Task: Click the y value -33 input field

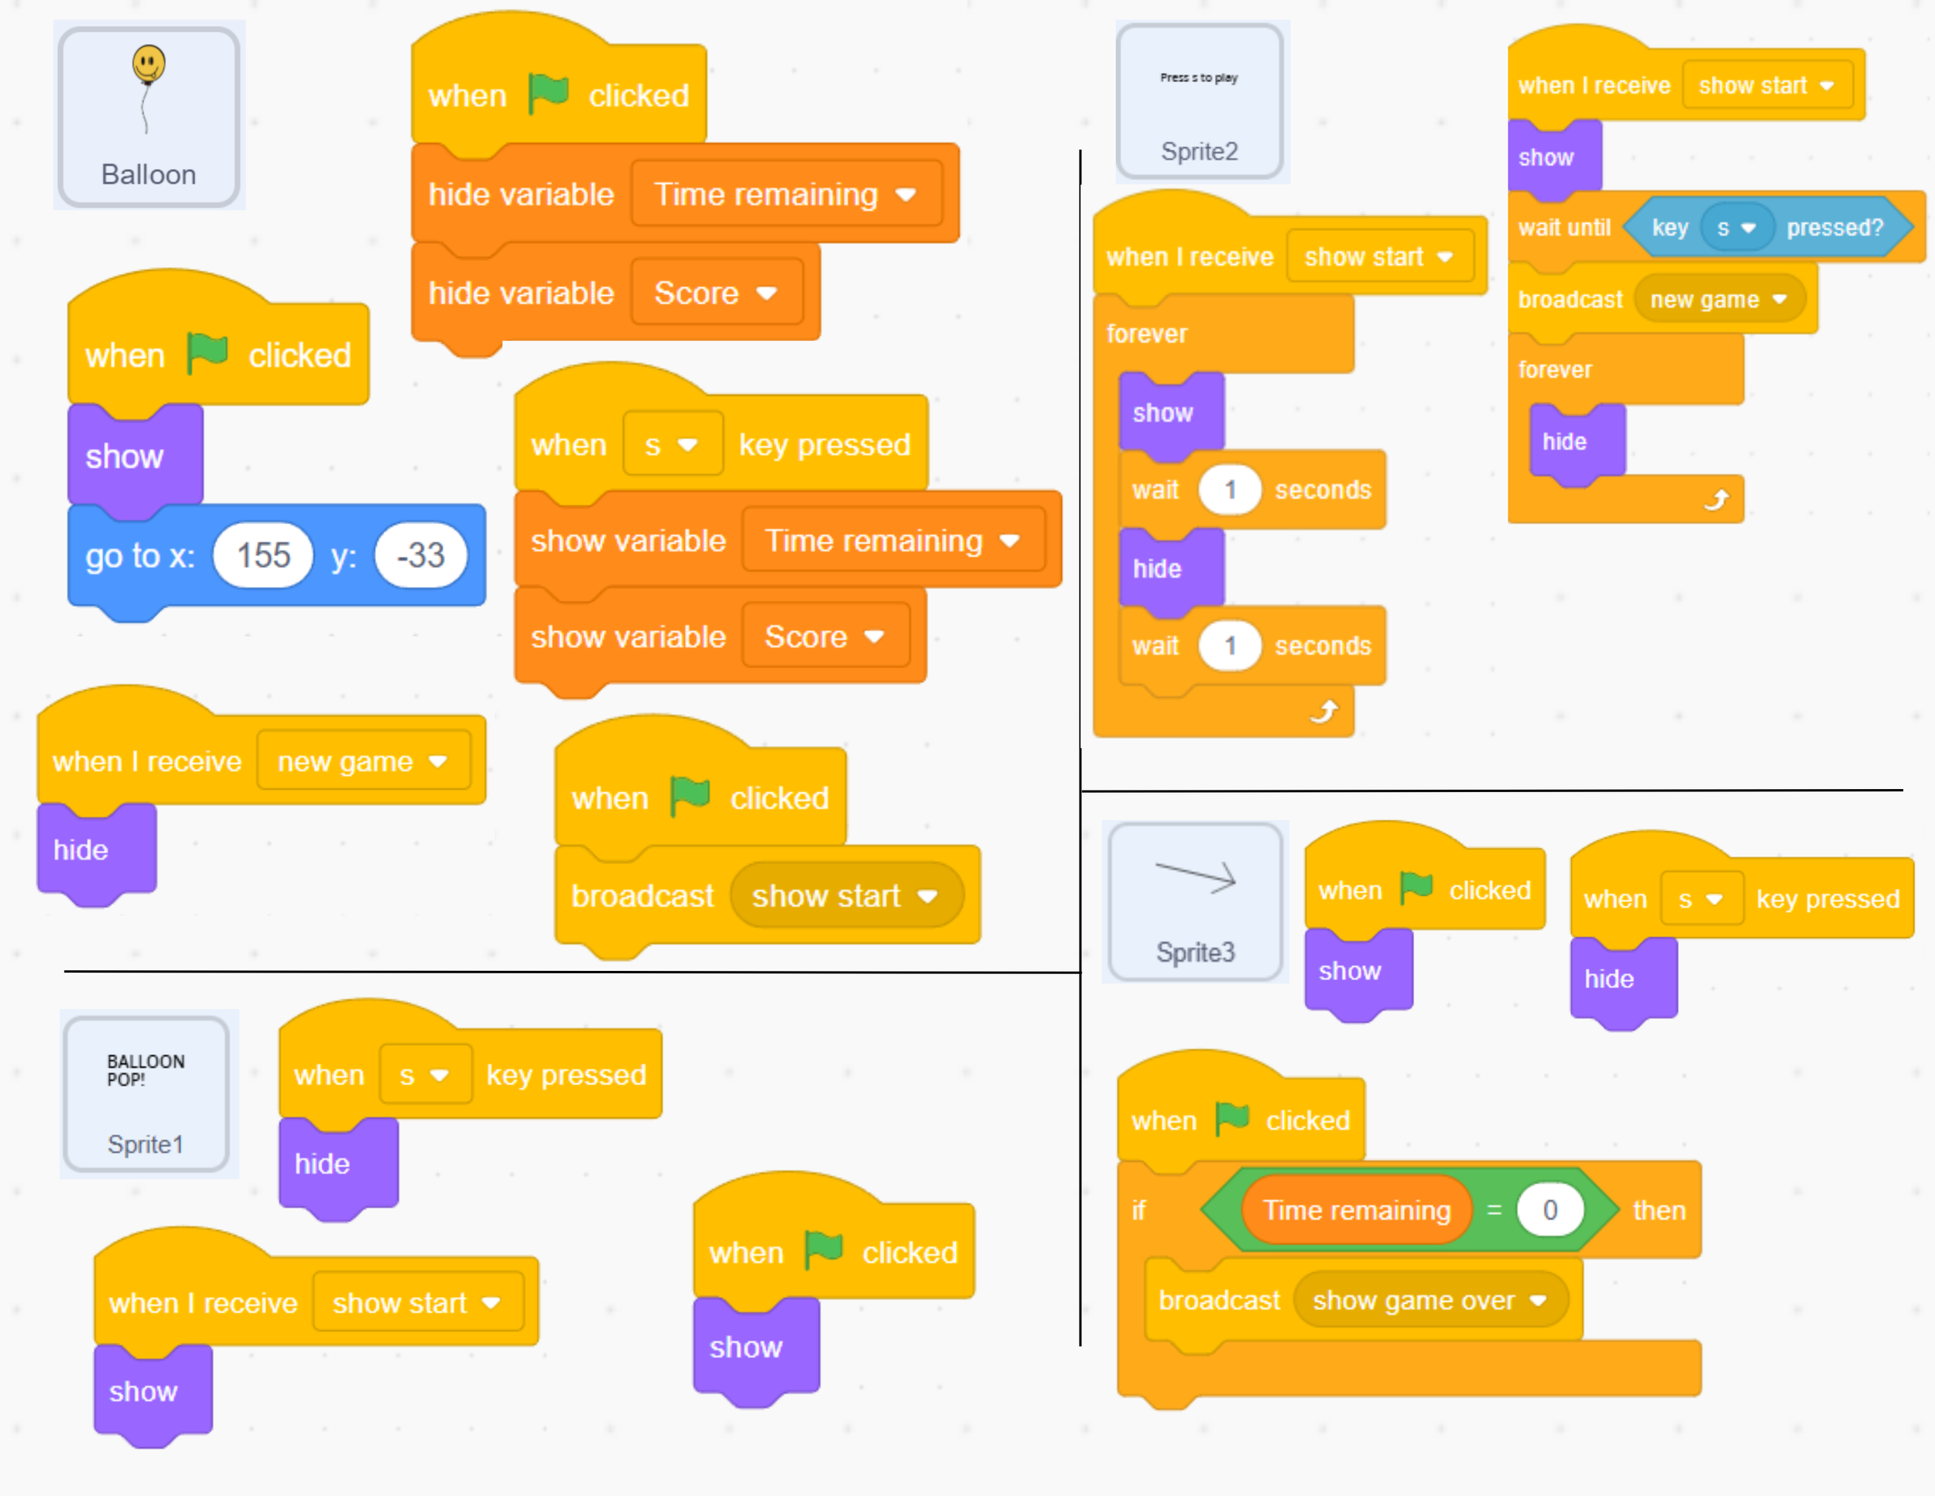Action: coord(420,556)
